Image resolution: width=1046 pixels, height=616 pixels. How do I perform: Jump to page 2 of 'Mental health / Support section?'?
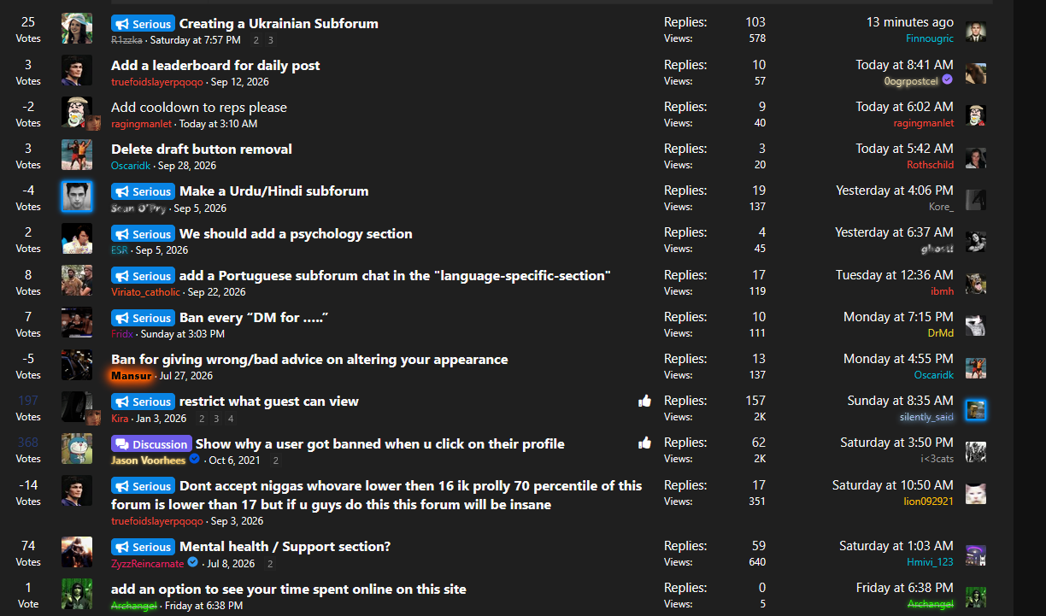click(270, 564)
